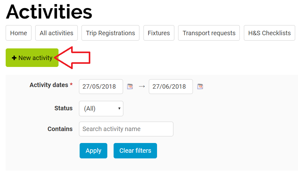Focus the end date field 27/06/2018

coord(171,86)
